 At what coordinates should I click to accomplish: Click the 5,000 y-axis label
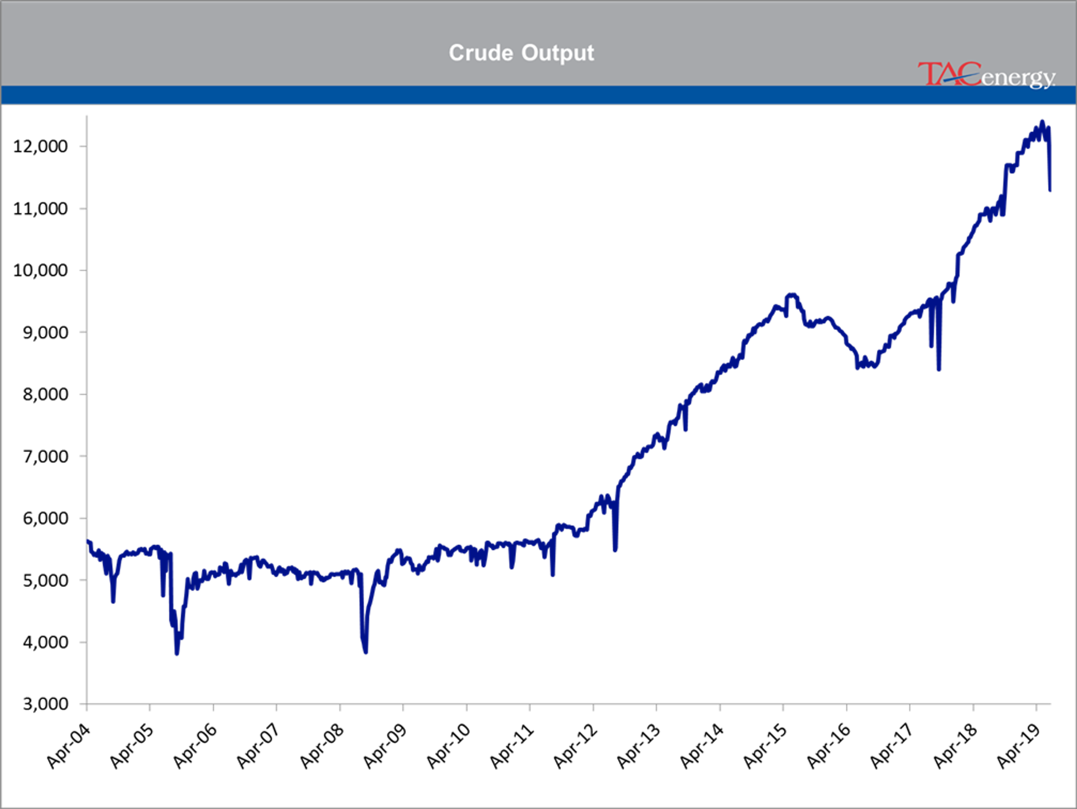(x=45, y=580)
